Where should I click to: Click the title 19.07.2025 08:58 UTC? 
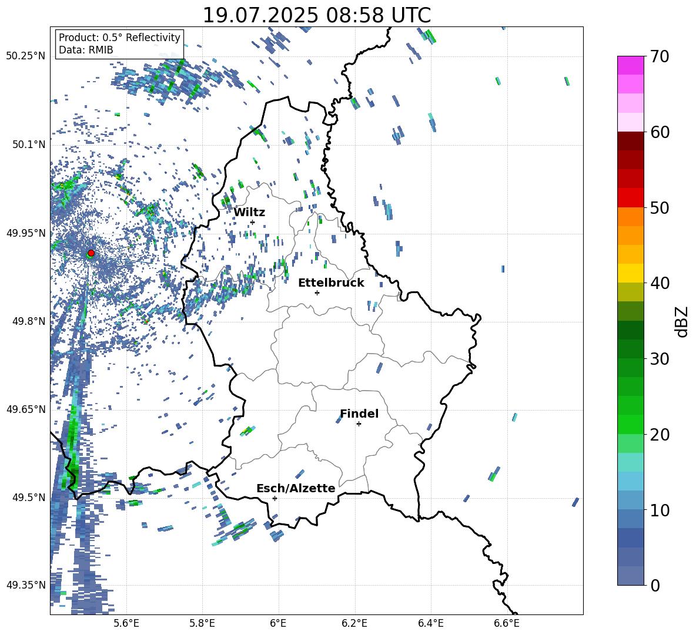pyautogui.click(x=316, y=15)
